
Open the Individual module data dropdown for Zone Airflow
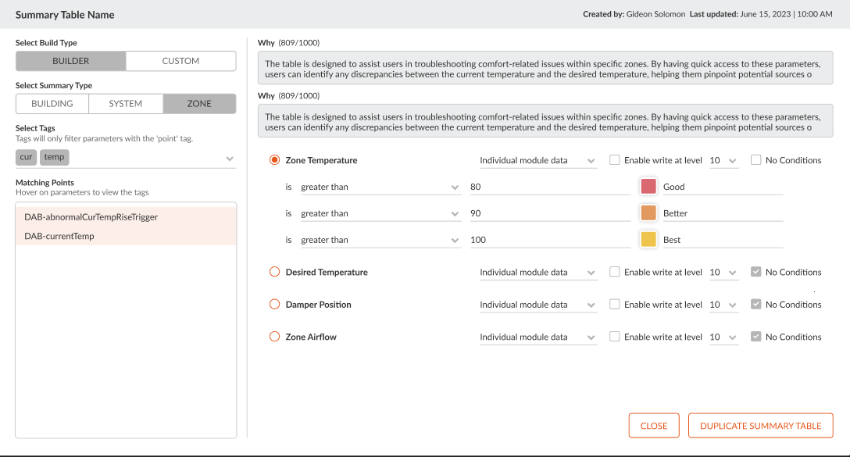click(x=537, y=337)
